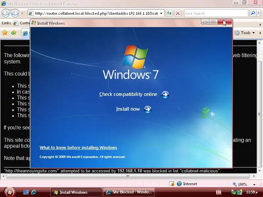Click arrow button beside Install now
Screen dimensions: 263x197
[148, 109]
